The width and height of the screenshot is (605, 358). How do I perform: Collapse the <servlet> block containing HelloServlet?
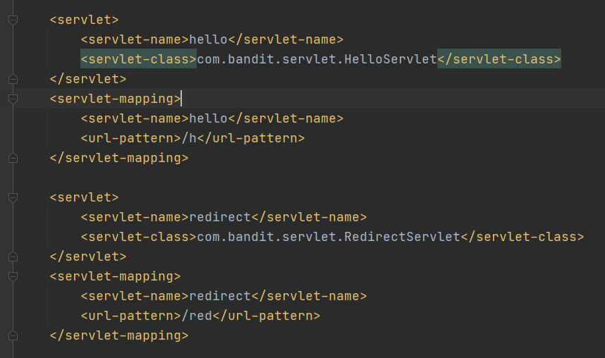(x=13, y=20)
